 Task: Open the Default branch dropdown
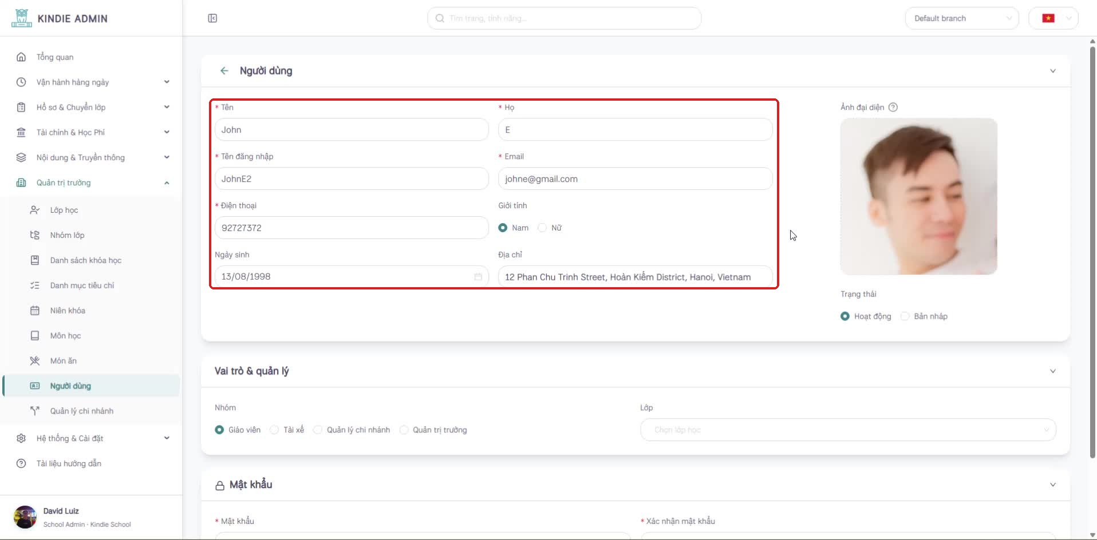962,18
